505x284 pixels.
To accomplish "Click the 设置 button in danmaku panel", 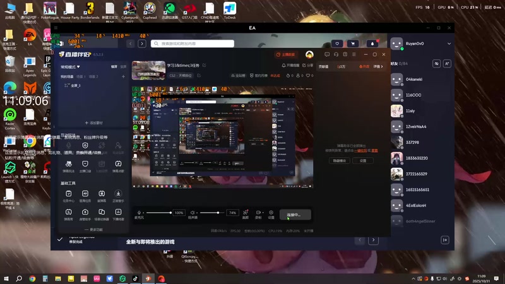I will tap(362, 161).
